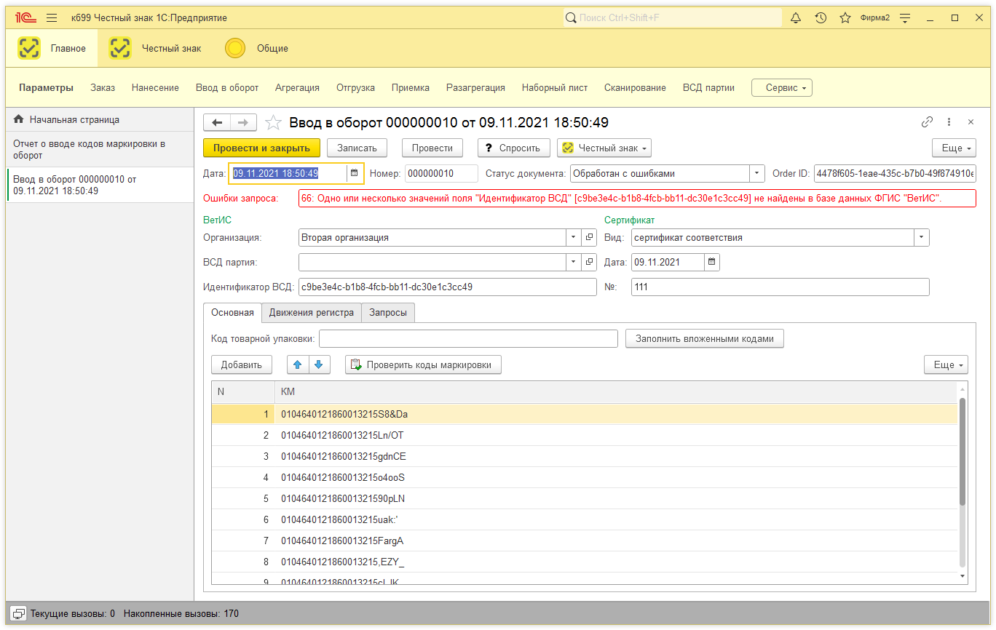The width and height of the screenshot is (996, 630).
Task: Click Добавить button
Action: 242,364
